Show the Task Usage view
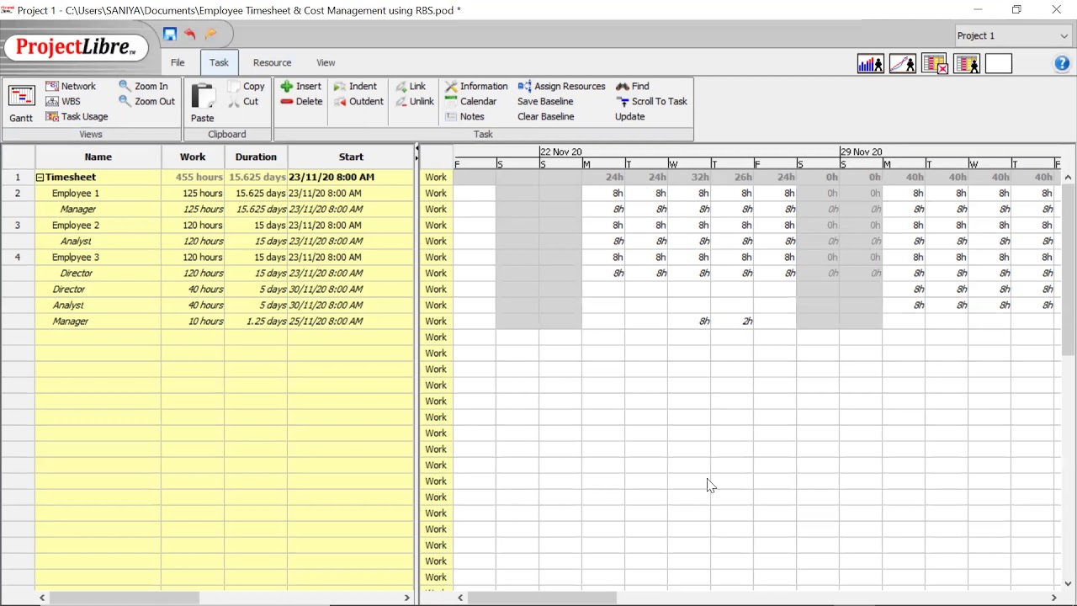The height and width of the screenshot is (606, 1077). click(x=77, y=116)
